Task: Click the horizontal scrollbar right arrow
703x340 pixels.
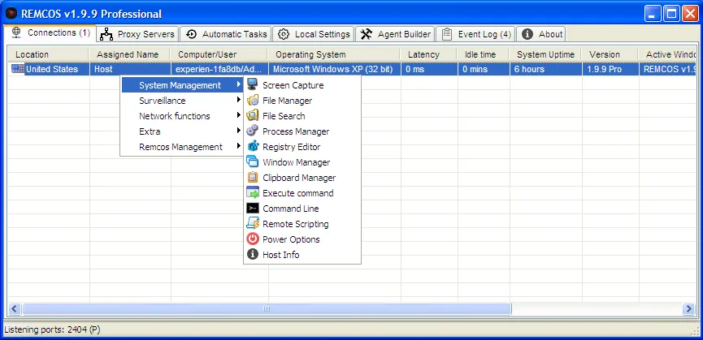Action: pyautogui.click(x=688, y=308)
